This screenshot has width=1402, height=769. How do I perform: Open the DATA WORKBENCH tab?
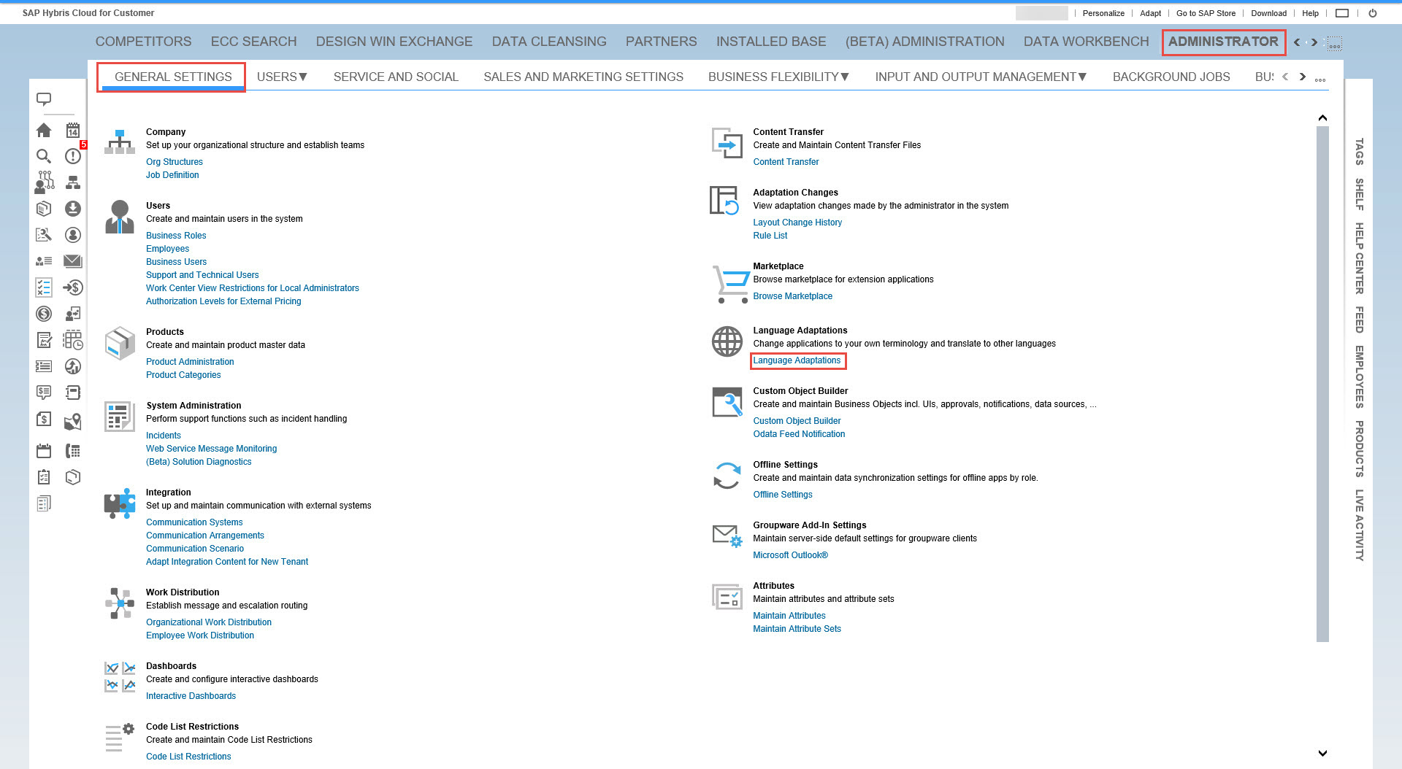point(1086,42)
